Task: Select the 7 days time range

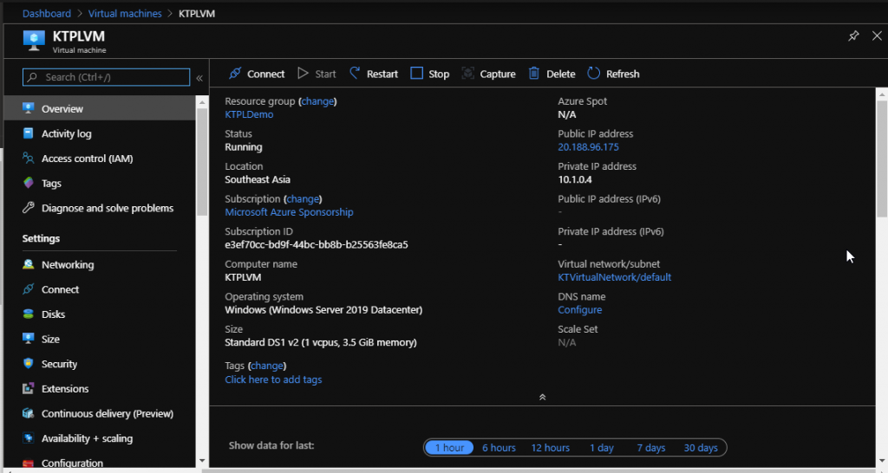Action: coord(650,448)
